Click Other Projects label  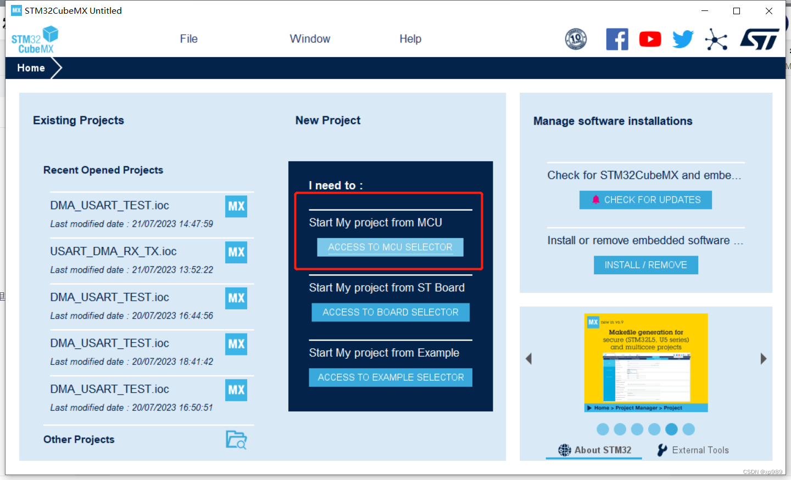pyautogui.click(x=79, y=439)
